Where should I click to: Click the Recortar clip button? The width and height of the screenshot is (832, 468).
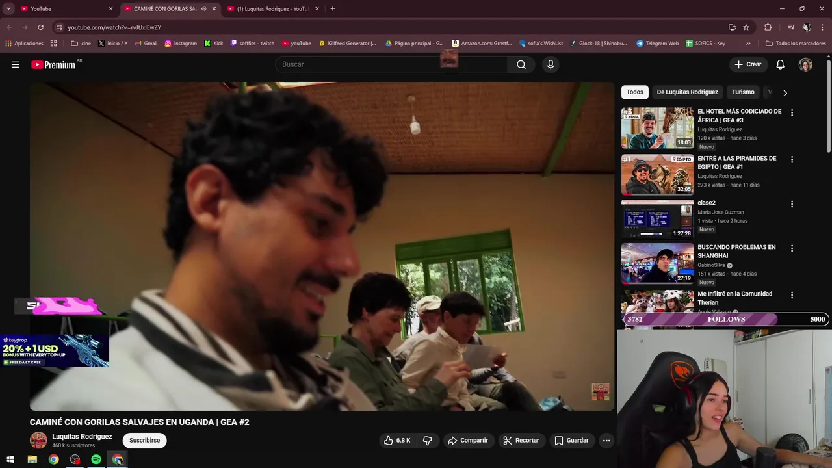[x=521, y=440]
